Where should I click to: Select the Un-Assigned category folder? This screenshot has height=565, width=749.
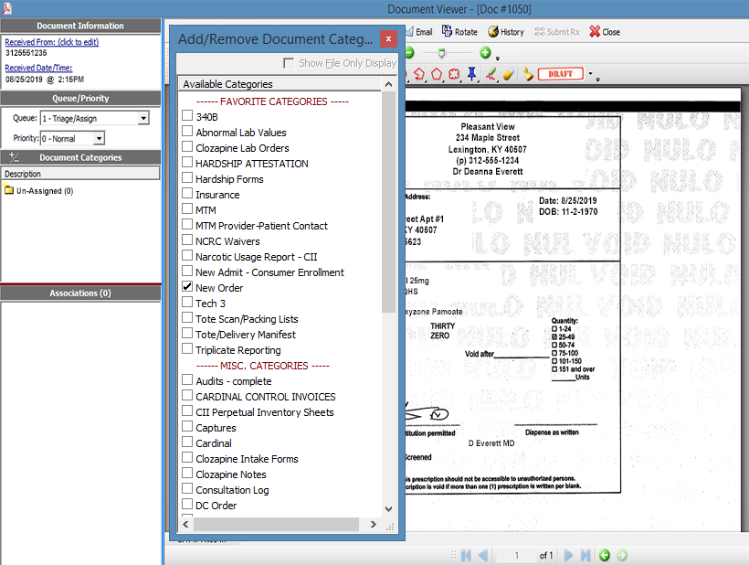point(38,191)
